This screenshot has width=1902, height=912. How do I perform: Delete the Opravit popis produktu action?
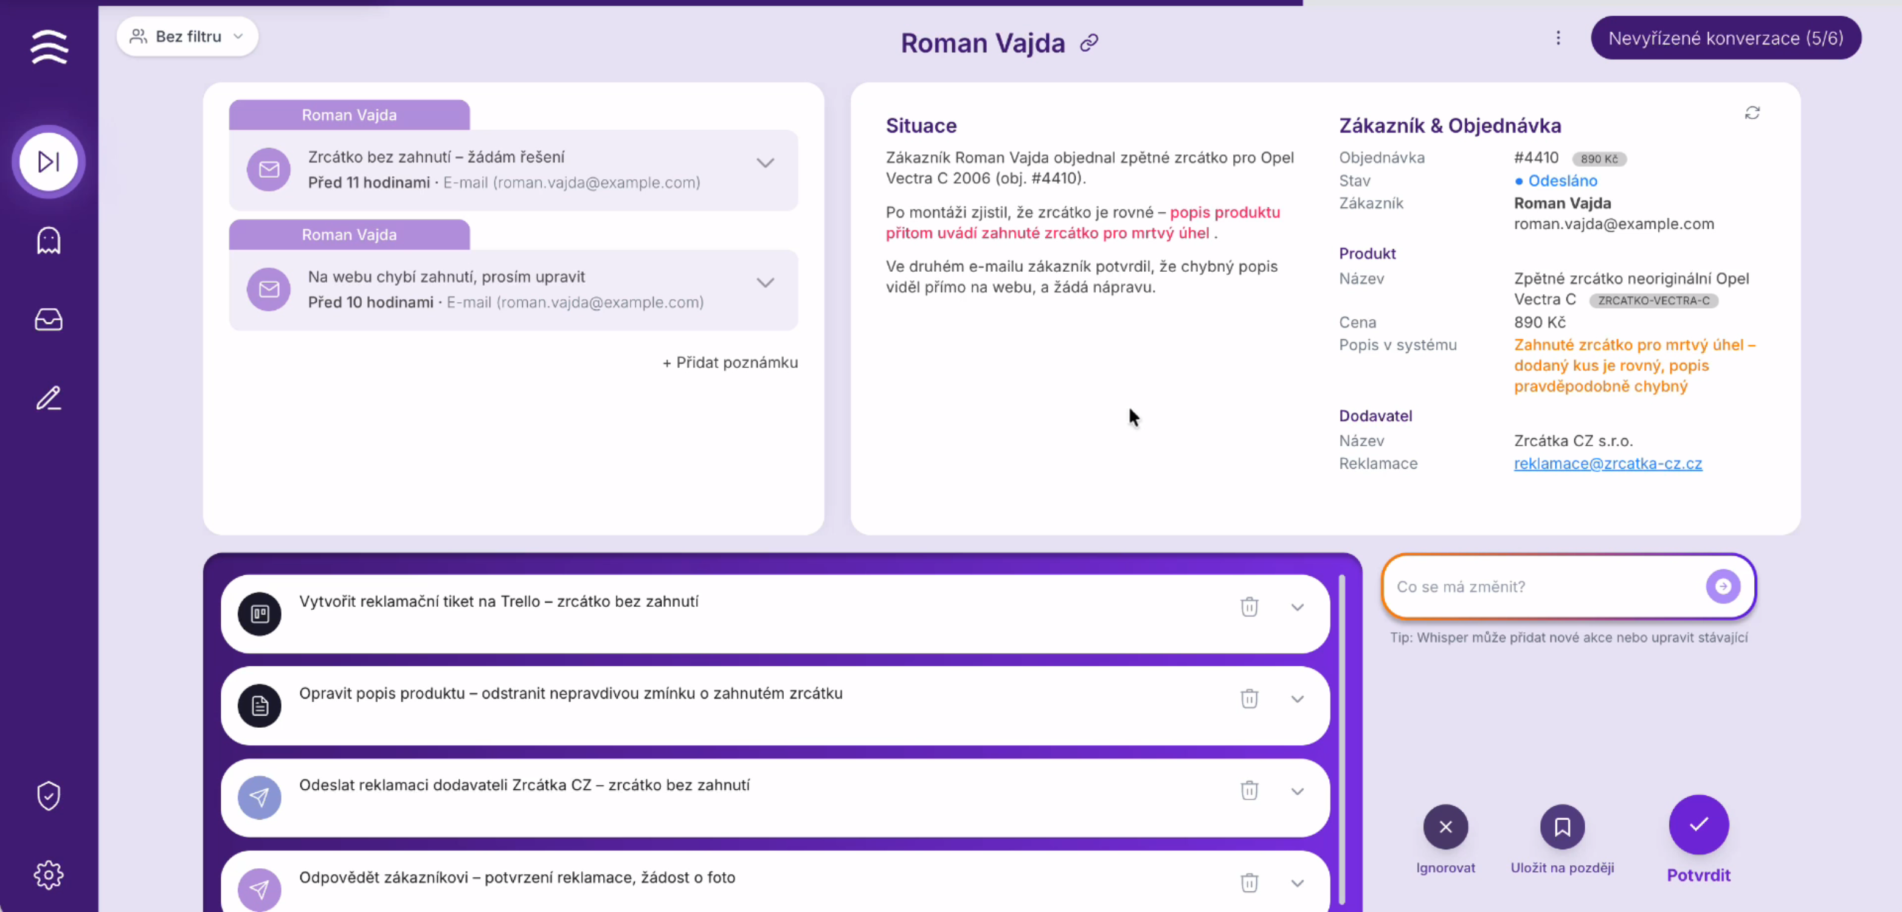1248,698
